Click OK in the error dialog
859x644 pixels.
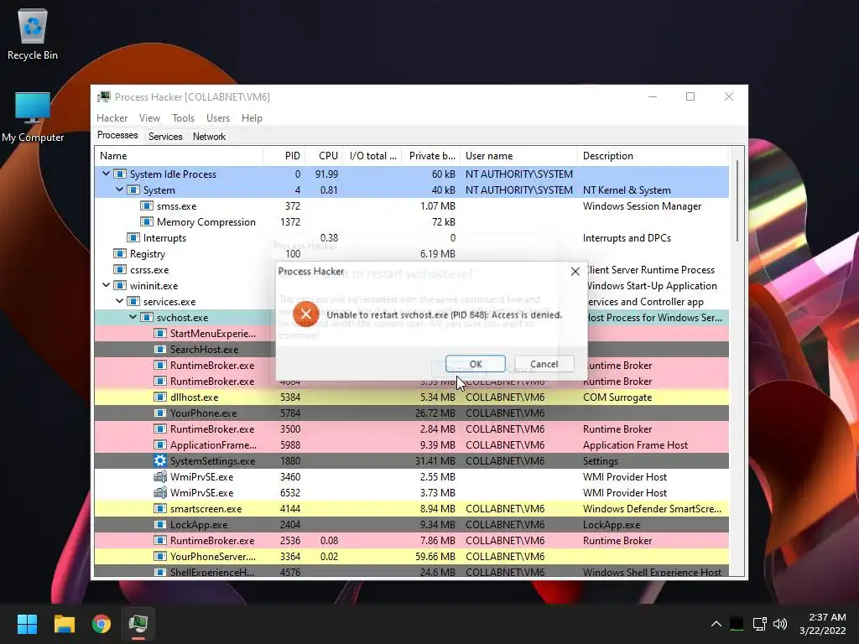476,364
